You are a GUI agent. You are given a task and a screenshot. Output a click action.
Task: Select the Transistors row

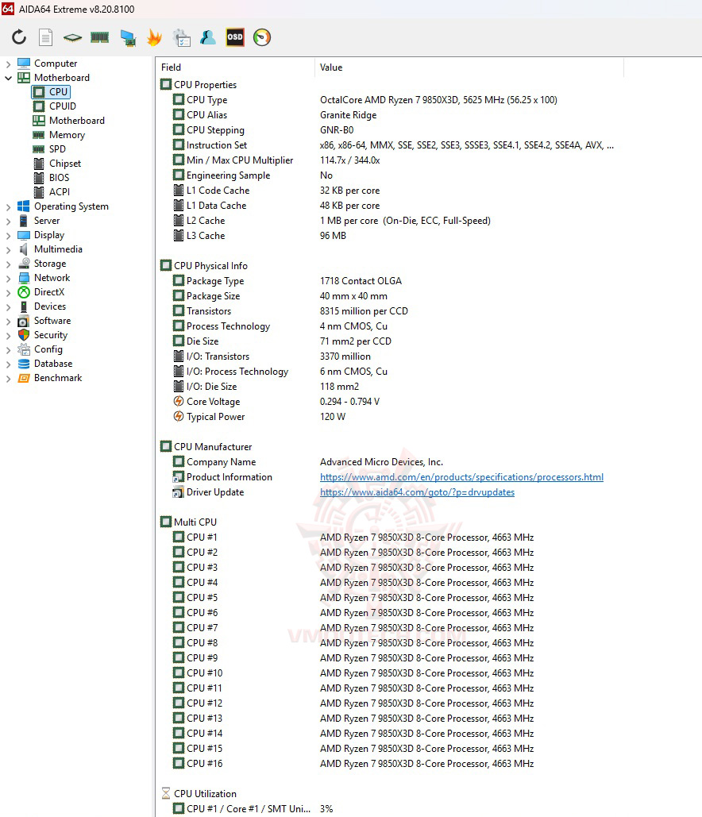pos(390,311)
